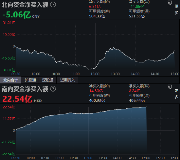This screenshot has width=180, height=160.
Task: Click the 22.54亿 southbound net value
Action: pyautogui.click(x=17, y=99)
